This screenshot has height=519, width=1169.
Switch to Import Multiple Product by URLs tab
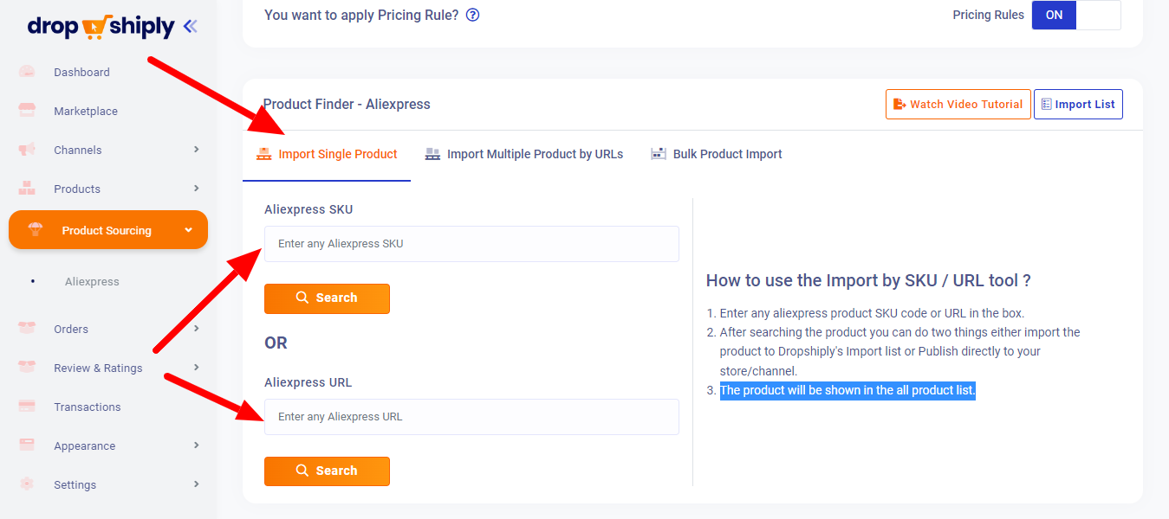(524, 155)
